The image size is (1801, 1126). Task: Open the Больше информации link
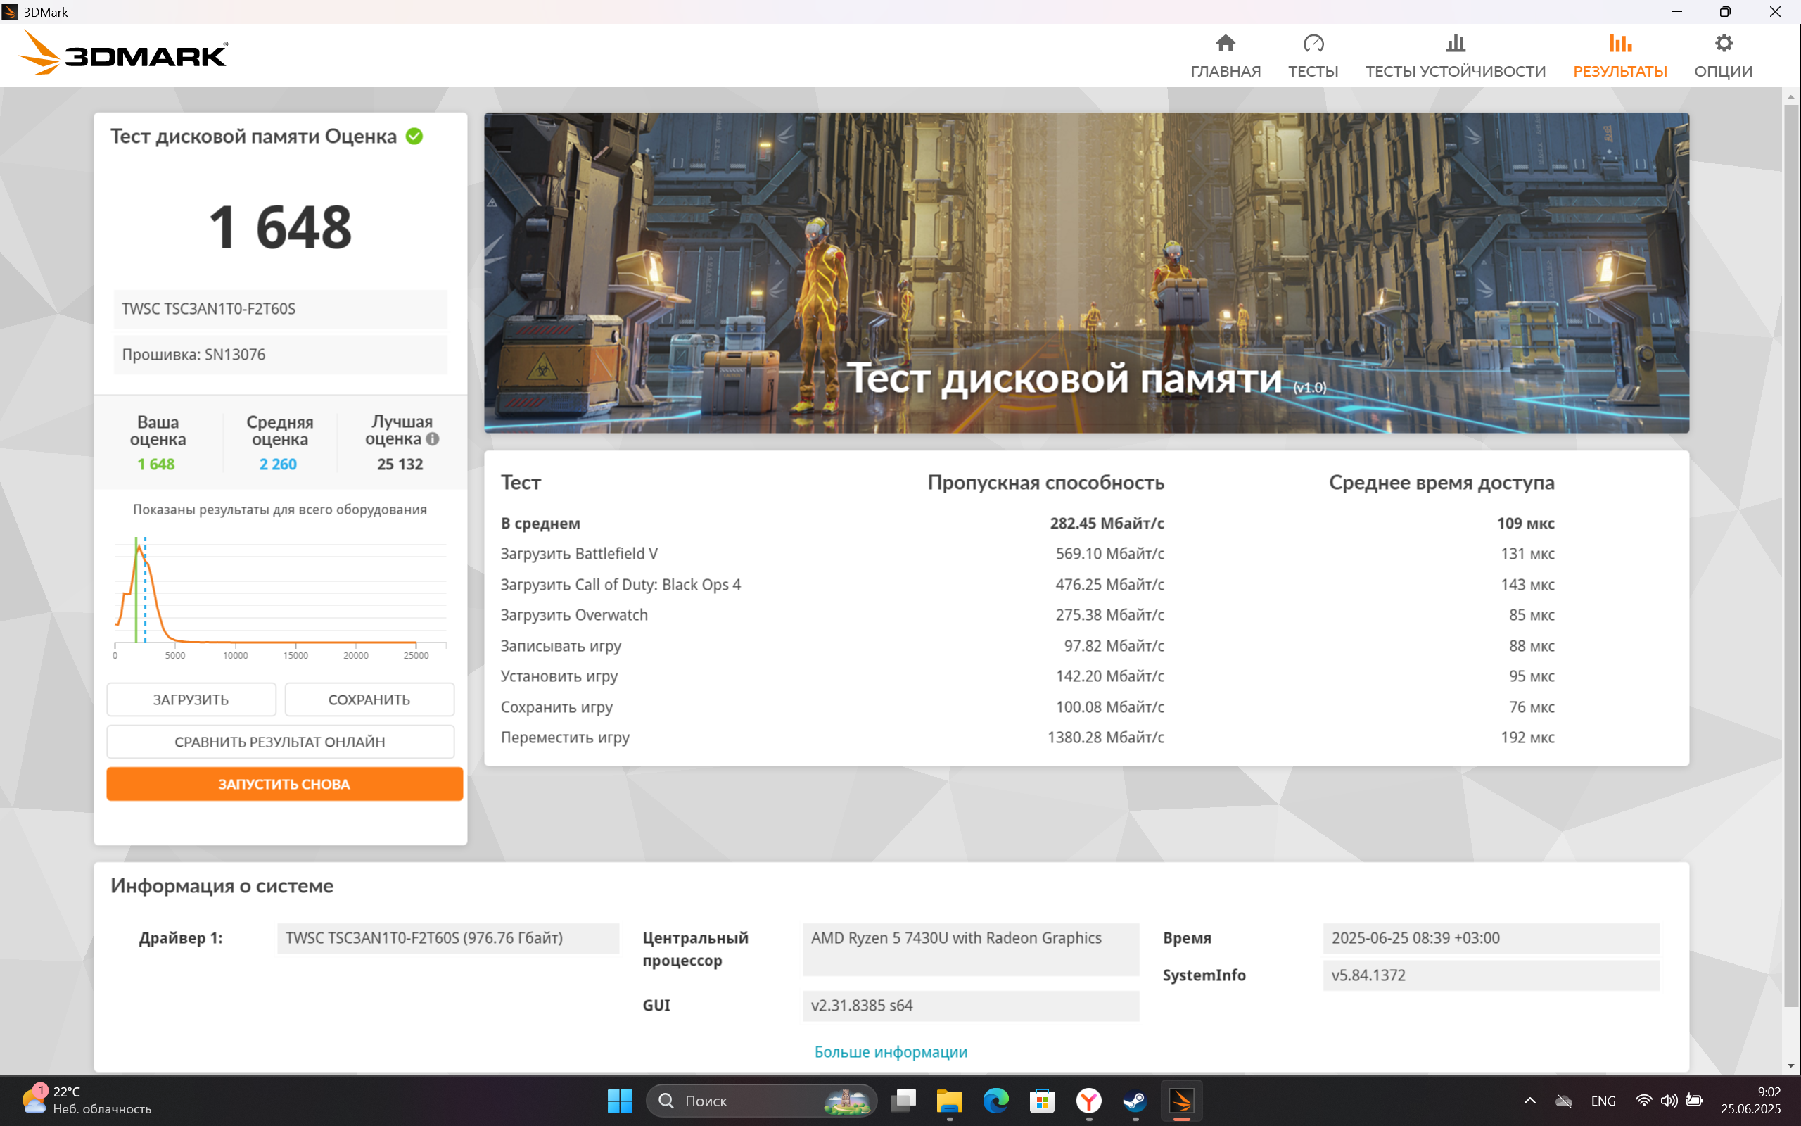point(891,1051)
